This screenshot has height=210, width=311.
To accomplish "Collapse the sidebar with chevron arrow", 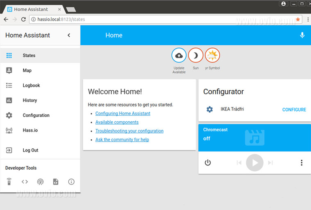I will point(69,35).
